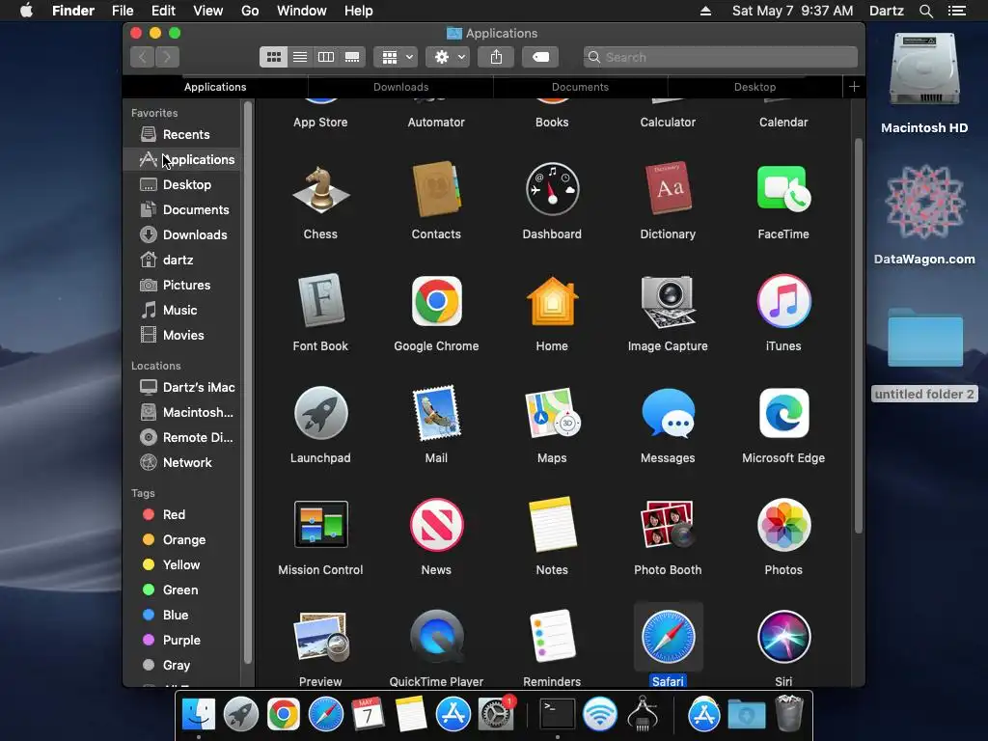Click the Share toolbar button
This screenshot has width=988, height=741.
point(497,57)
